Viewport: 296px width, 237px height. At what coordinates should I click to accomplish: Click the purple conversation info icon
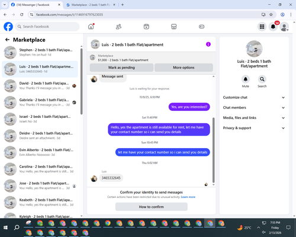(208, 44)
